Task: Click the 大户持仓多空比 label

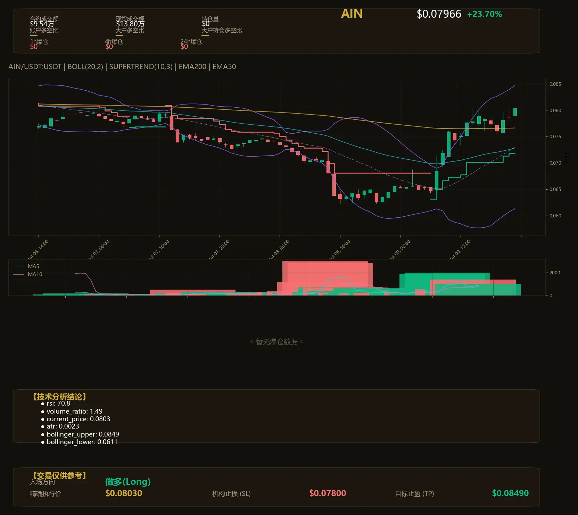Action: click(222, 30)
